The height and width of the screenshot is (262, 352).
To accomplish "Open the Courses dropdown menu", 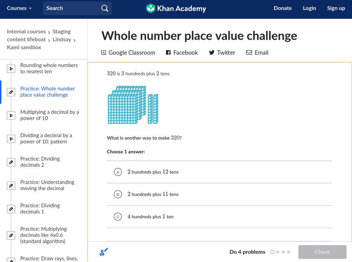I will click(x=19, y=8).
